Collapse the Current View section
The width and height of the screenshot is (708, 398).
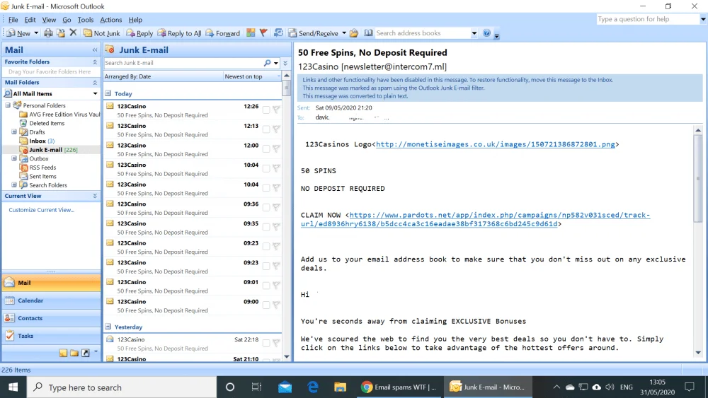(95, 196)
